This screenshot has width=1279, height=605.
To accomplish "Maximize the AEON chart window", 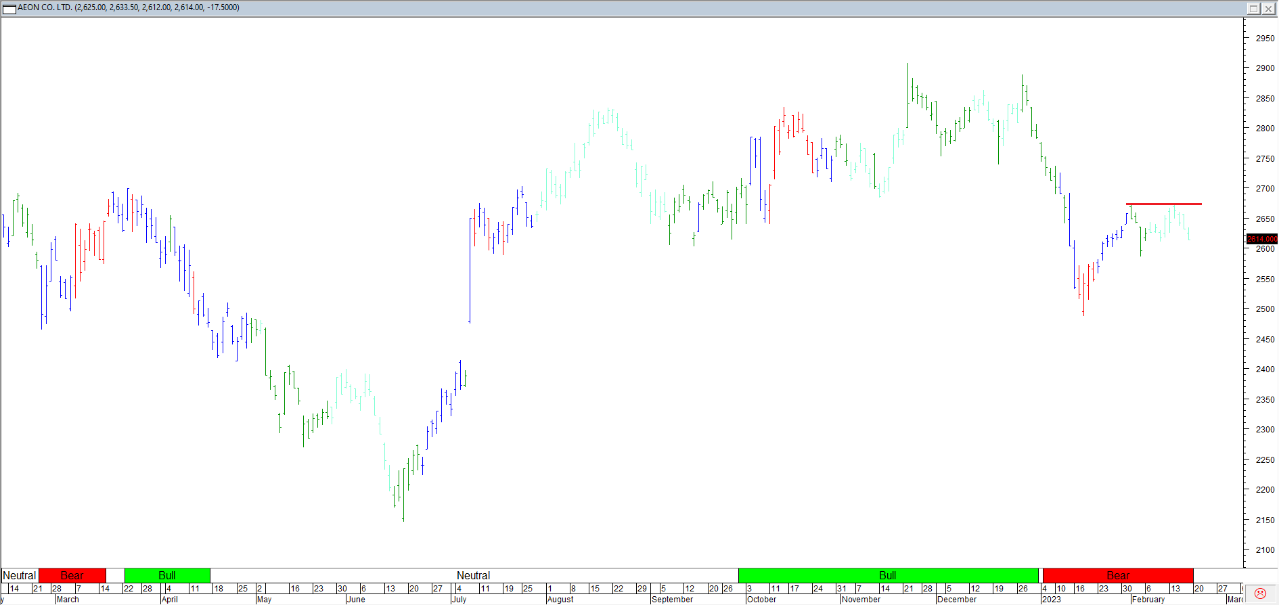I will point(1253,8).
